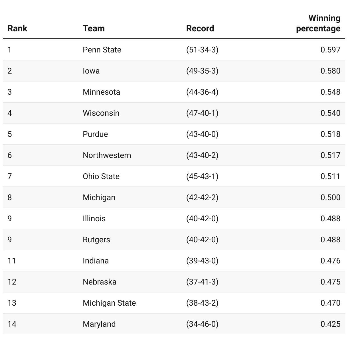This screenshot has height=337, width=348.
Task: Click the Rutgers team name
Action: click(96, 240)
